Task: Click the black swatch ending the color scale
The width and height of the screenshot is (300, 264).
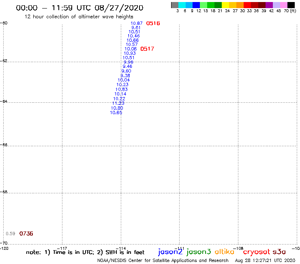Action: pos(291,5)
